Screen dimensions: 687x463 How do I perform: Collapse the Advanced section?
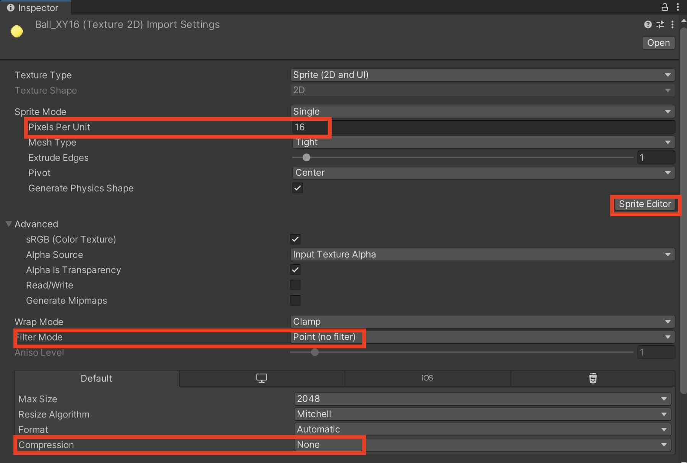[x=9, y=224]
